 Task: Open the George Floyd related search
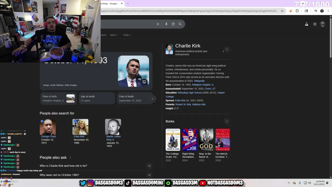[48, 131]
